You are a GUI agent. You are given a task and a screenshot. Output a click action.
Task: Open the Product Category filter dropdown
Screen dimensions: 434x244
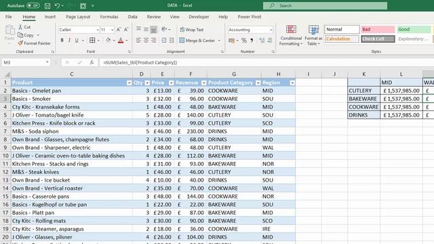tap(258, 83)
